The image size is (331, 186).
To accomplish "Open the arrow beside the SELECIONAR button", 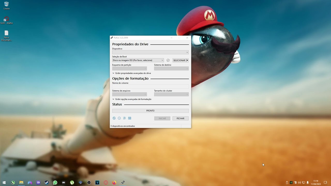I will (x=187, y=60).
